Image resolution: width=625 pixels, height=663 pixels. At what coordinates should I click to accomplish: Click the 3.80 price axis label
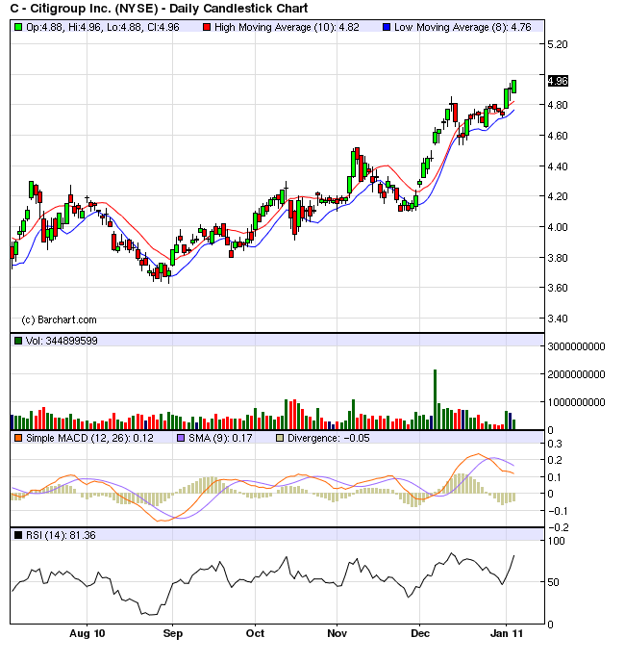pyautogui.click(x=558, y=258)
